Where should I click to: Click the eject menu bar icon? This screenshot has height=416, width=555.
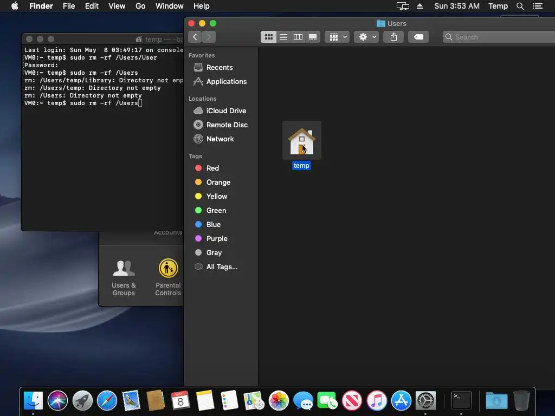(420, 6)
